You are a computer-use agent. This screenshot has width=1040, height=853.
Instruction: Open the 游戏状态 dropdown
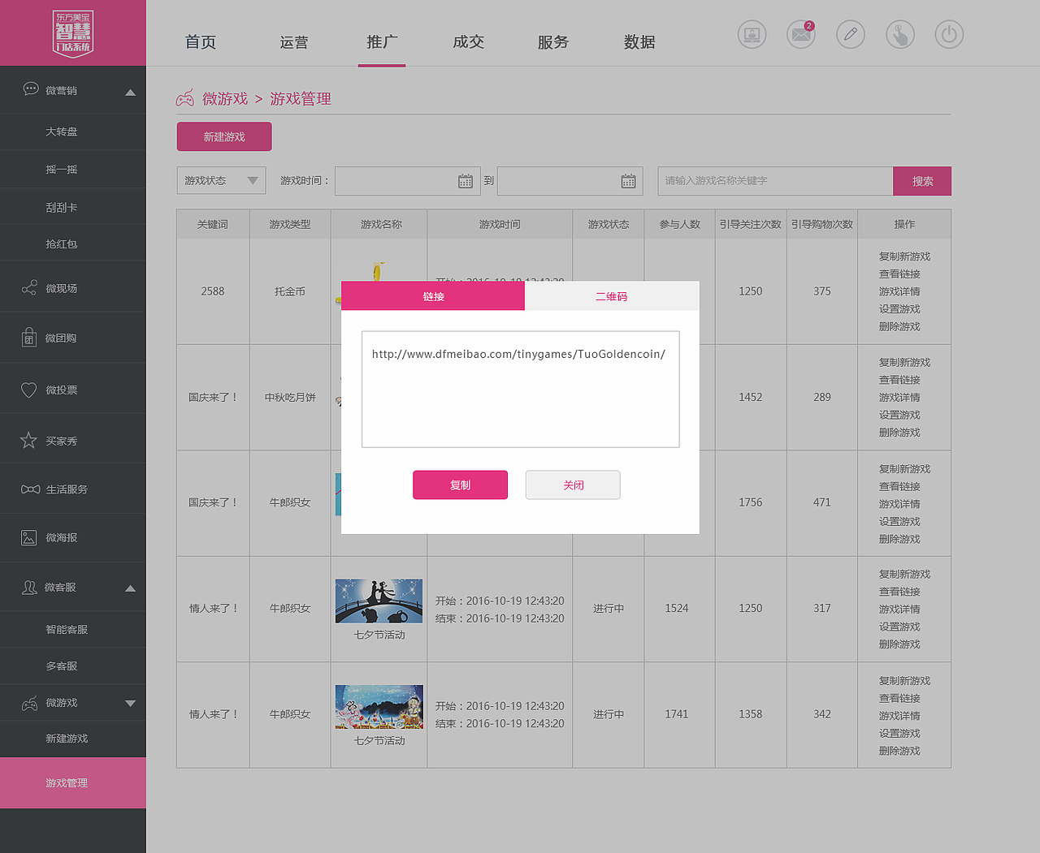[x=221, y=180]
